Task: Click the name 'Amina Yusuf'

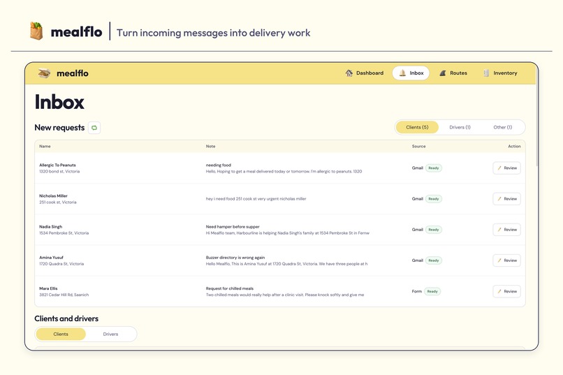Action: coord(52,258)
